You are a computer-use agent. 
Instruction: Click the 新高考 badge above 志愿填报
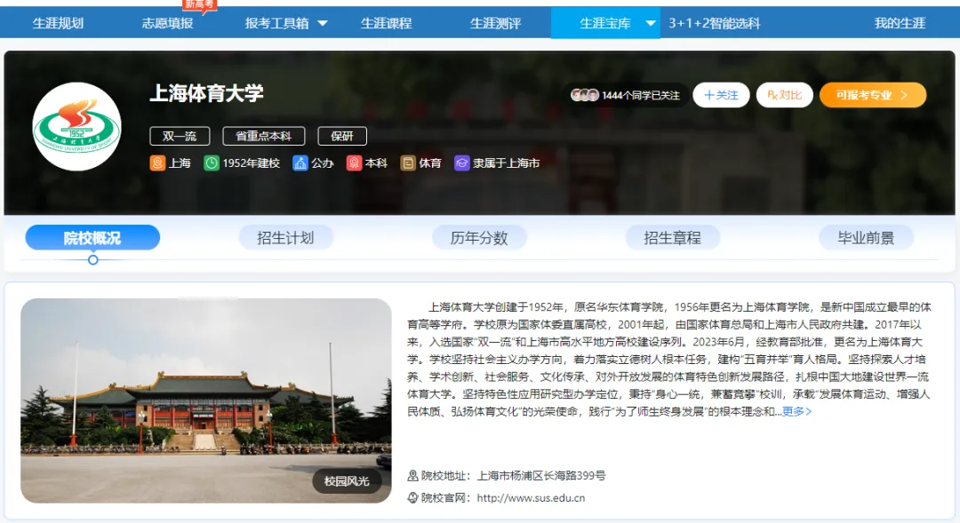(x=200, y=5)
